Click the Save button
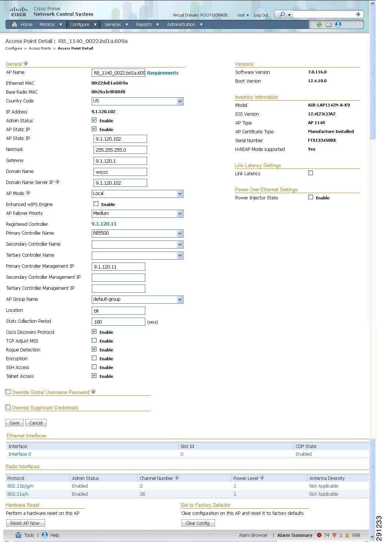 click(x=14, y=423)
